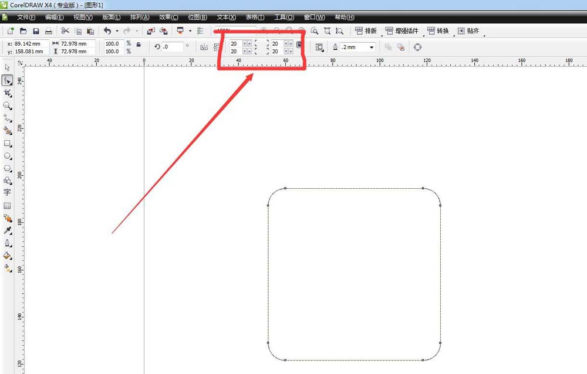
Task: Click the Application Launcher icon
Action: (x=180, y=30)
